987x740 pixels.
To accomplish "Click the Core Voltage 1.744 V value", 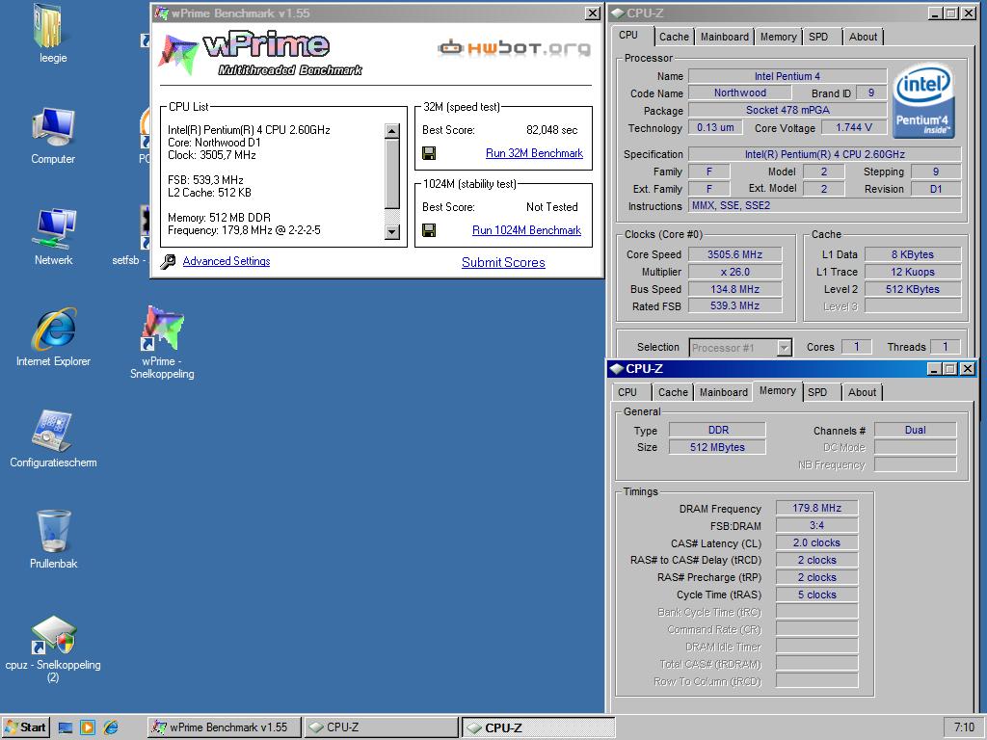I will point(854,128).
